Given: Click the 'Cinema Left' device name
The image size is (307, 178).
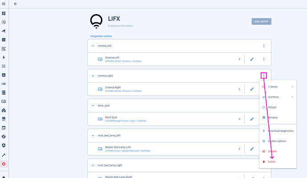Looking at the screenshot, I should 112,57.
